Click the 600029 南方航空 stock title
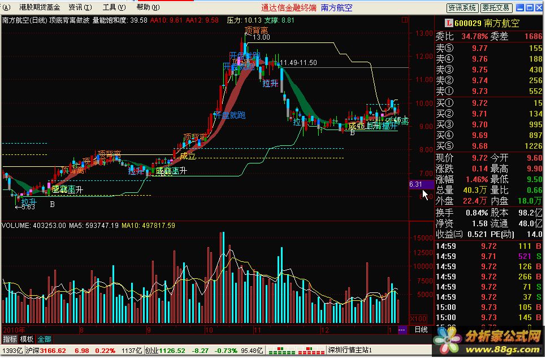The image size is (546, 358). click(487, 23)
